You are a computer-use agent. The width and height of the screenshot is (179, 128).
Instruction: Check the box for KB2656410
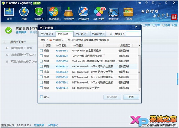tap(41, 66)
